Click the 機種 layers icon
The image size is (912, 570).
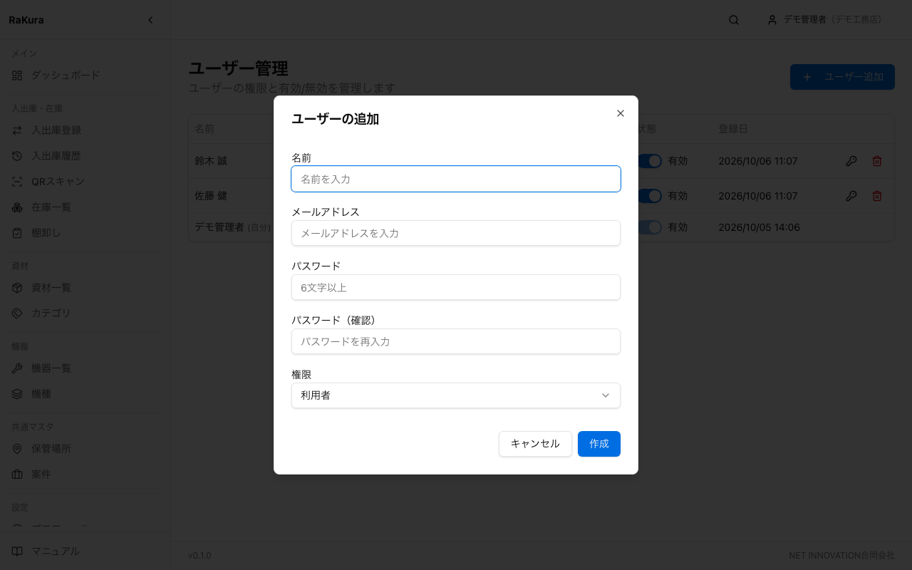point(17,394)
